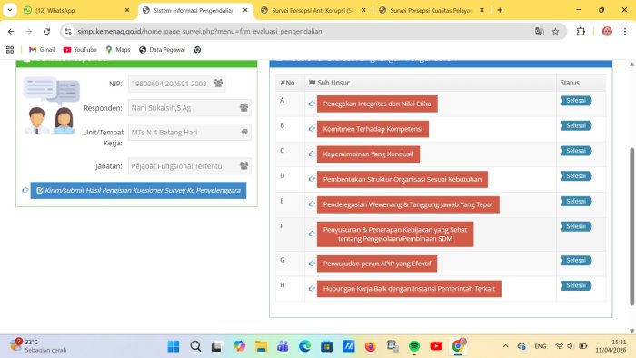
Task: Click the translate page icon
Action: [539, 31]
